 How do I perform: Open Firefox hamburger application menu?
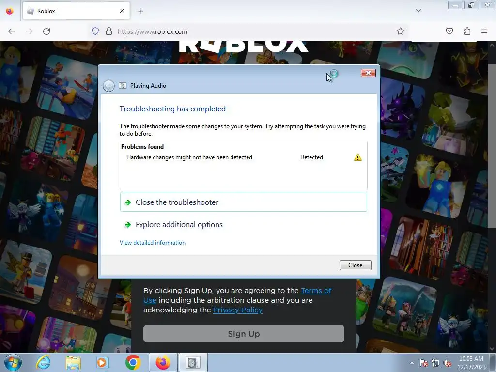click(484, 31)
